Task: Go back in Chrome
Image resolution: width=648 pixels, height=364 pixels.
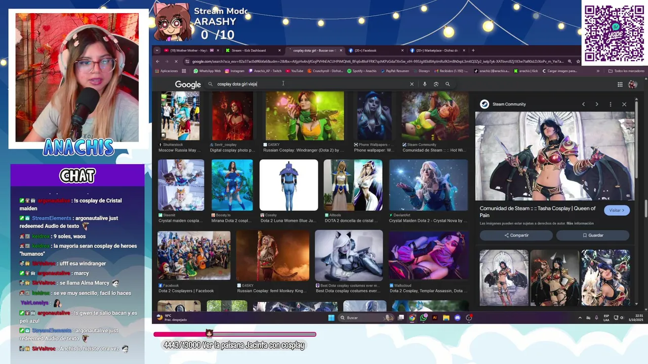Action: click(157, 61)
